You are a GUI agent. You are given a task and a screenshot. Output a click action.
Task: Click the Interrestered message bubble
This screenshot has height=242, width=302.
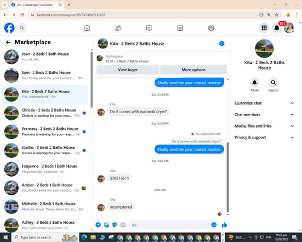[121, 207]
